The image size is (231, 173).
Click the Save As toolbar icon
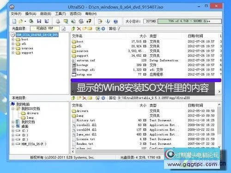point(47,21)
